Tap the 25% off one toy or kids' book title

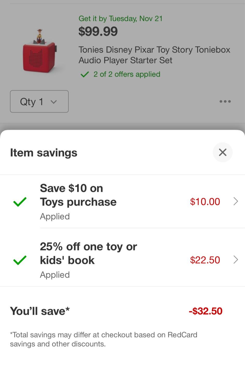click(89, 253)
